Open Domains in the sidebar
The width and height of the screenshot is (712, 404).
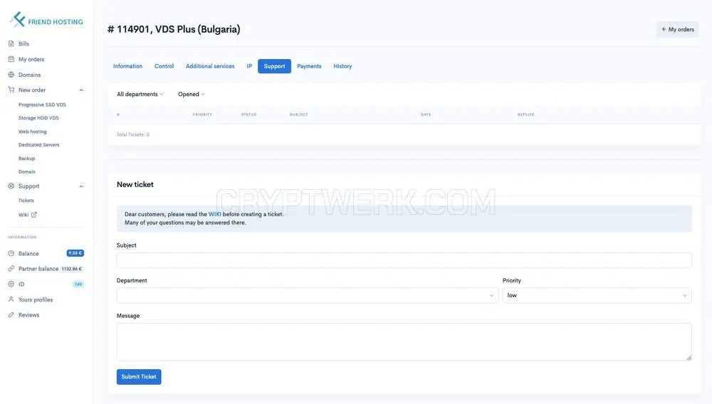(x=29, y=75)
